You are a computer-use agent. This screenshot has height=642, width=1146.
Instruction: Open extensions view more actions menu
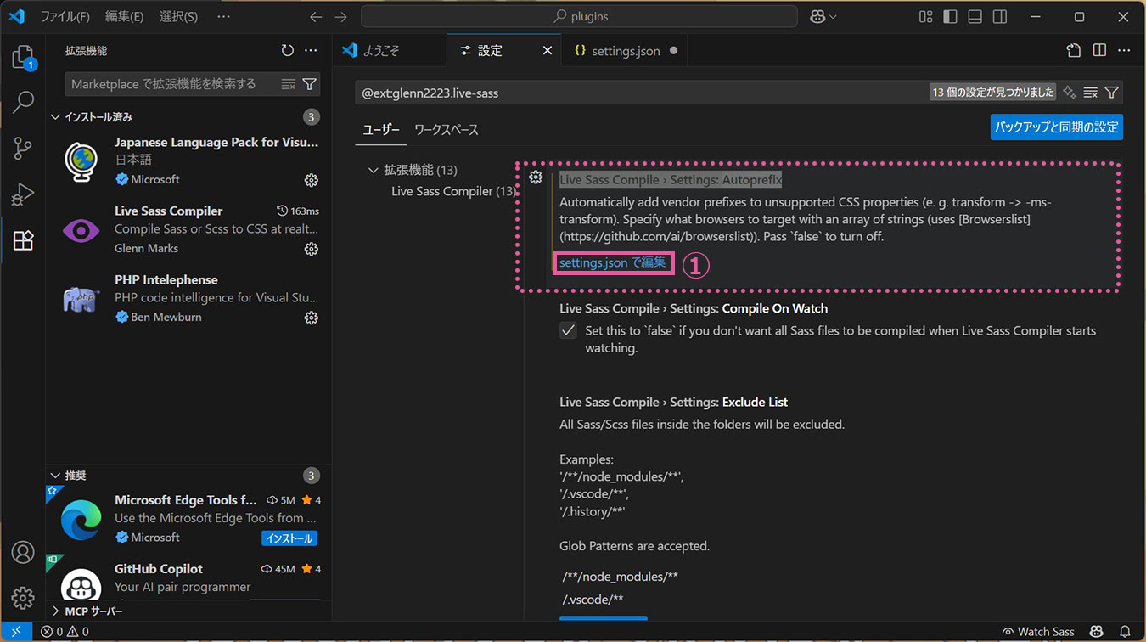click(x=311, y=51)
